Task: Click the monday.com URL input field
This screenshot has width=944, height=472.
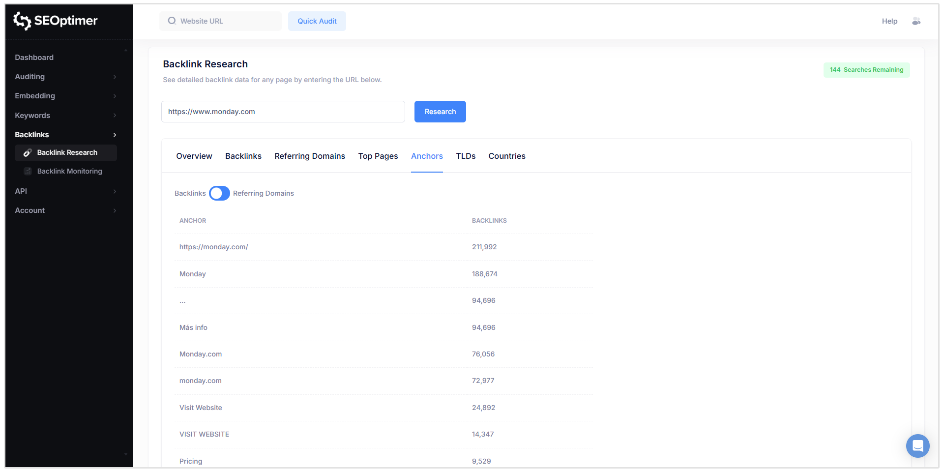Action: [x=283, y=112]
